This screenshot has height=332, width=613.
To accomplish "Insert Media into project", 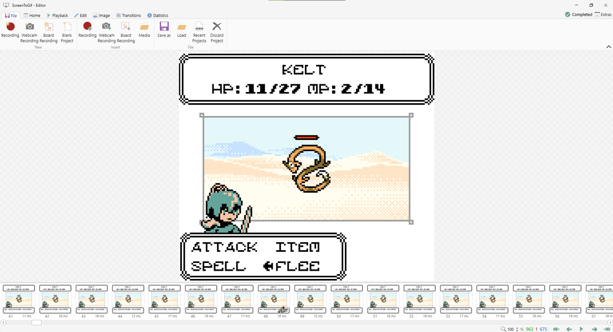I will 144,30.
